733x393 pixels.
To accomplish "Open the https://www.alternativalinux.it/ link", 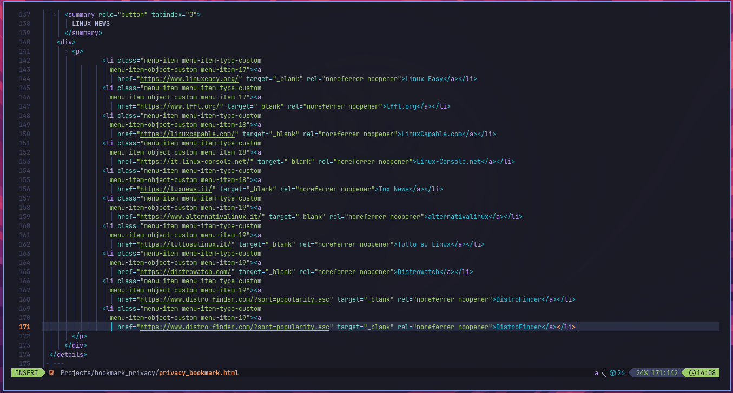I will click(201, 217).
